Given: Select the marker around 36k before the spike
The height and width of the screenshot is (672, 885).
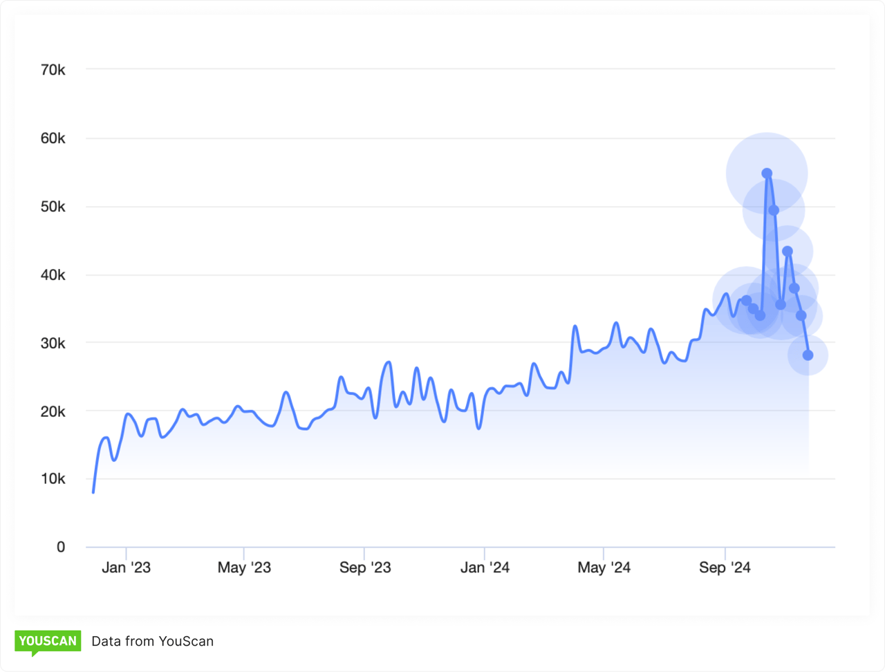Looking at the screenshot, I should click(746, 299).
